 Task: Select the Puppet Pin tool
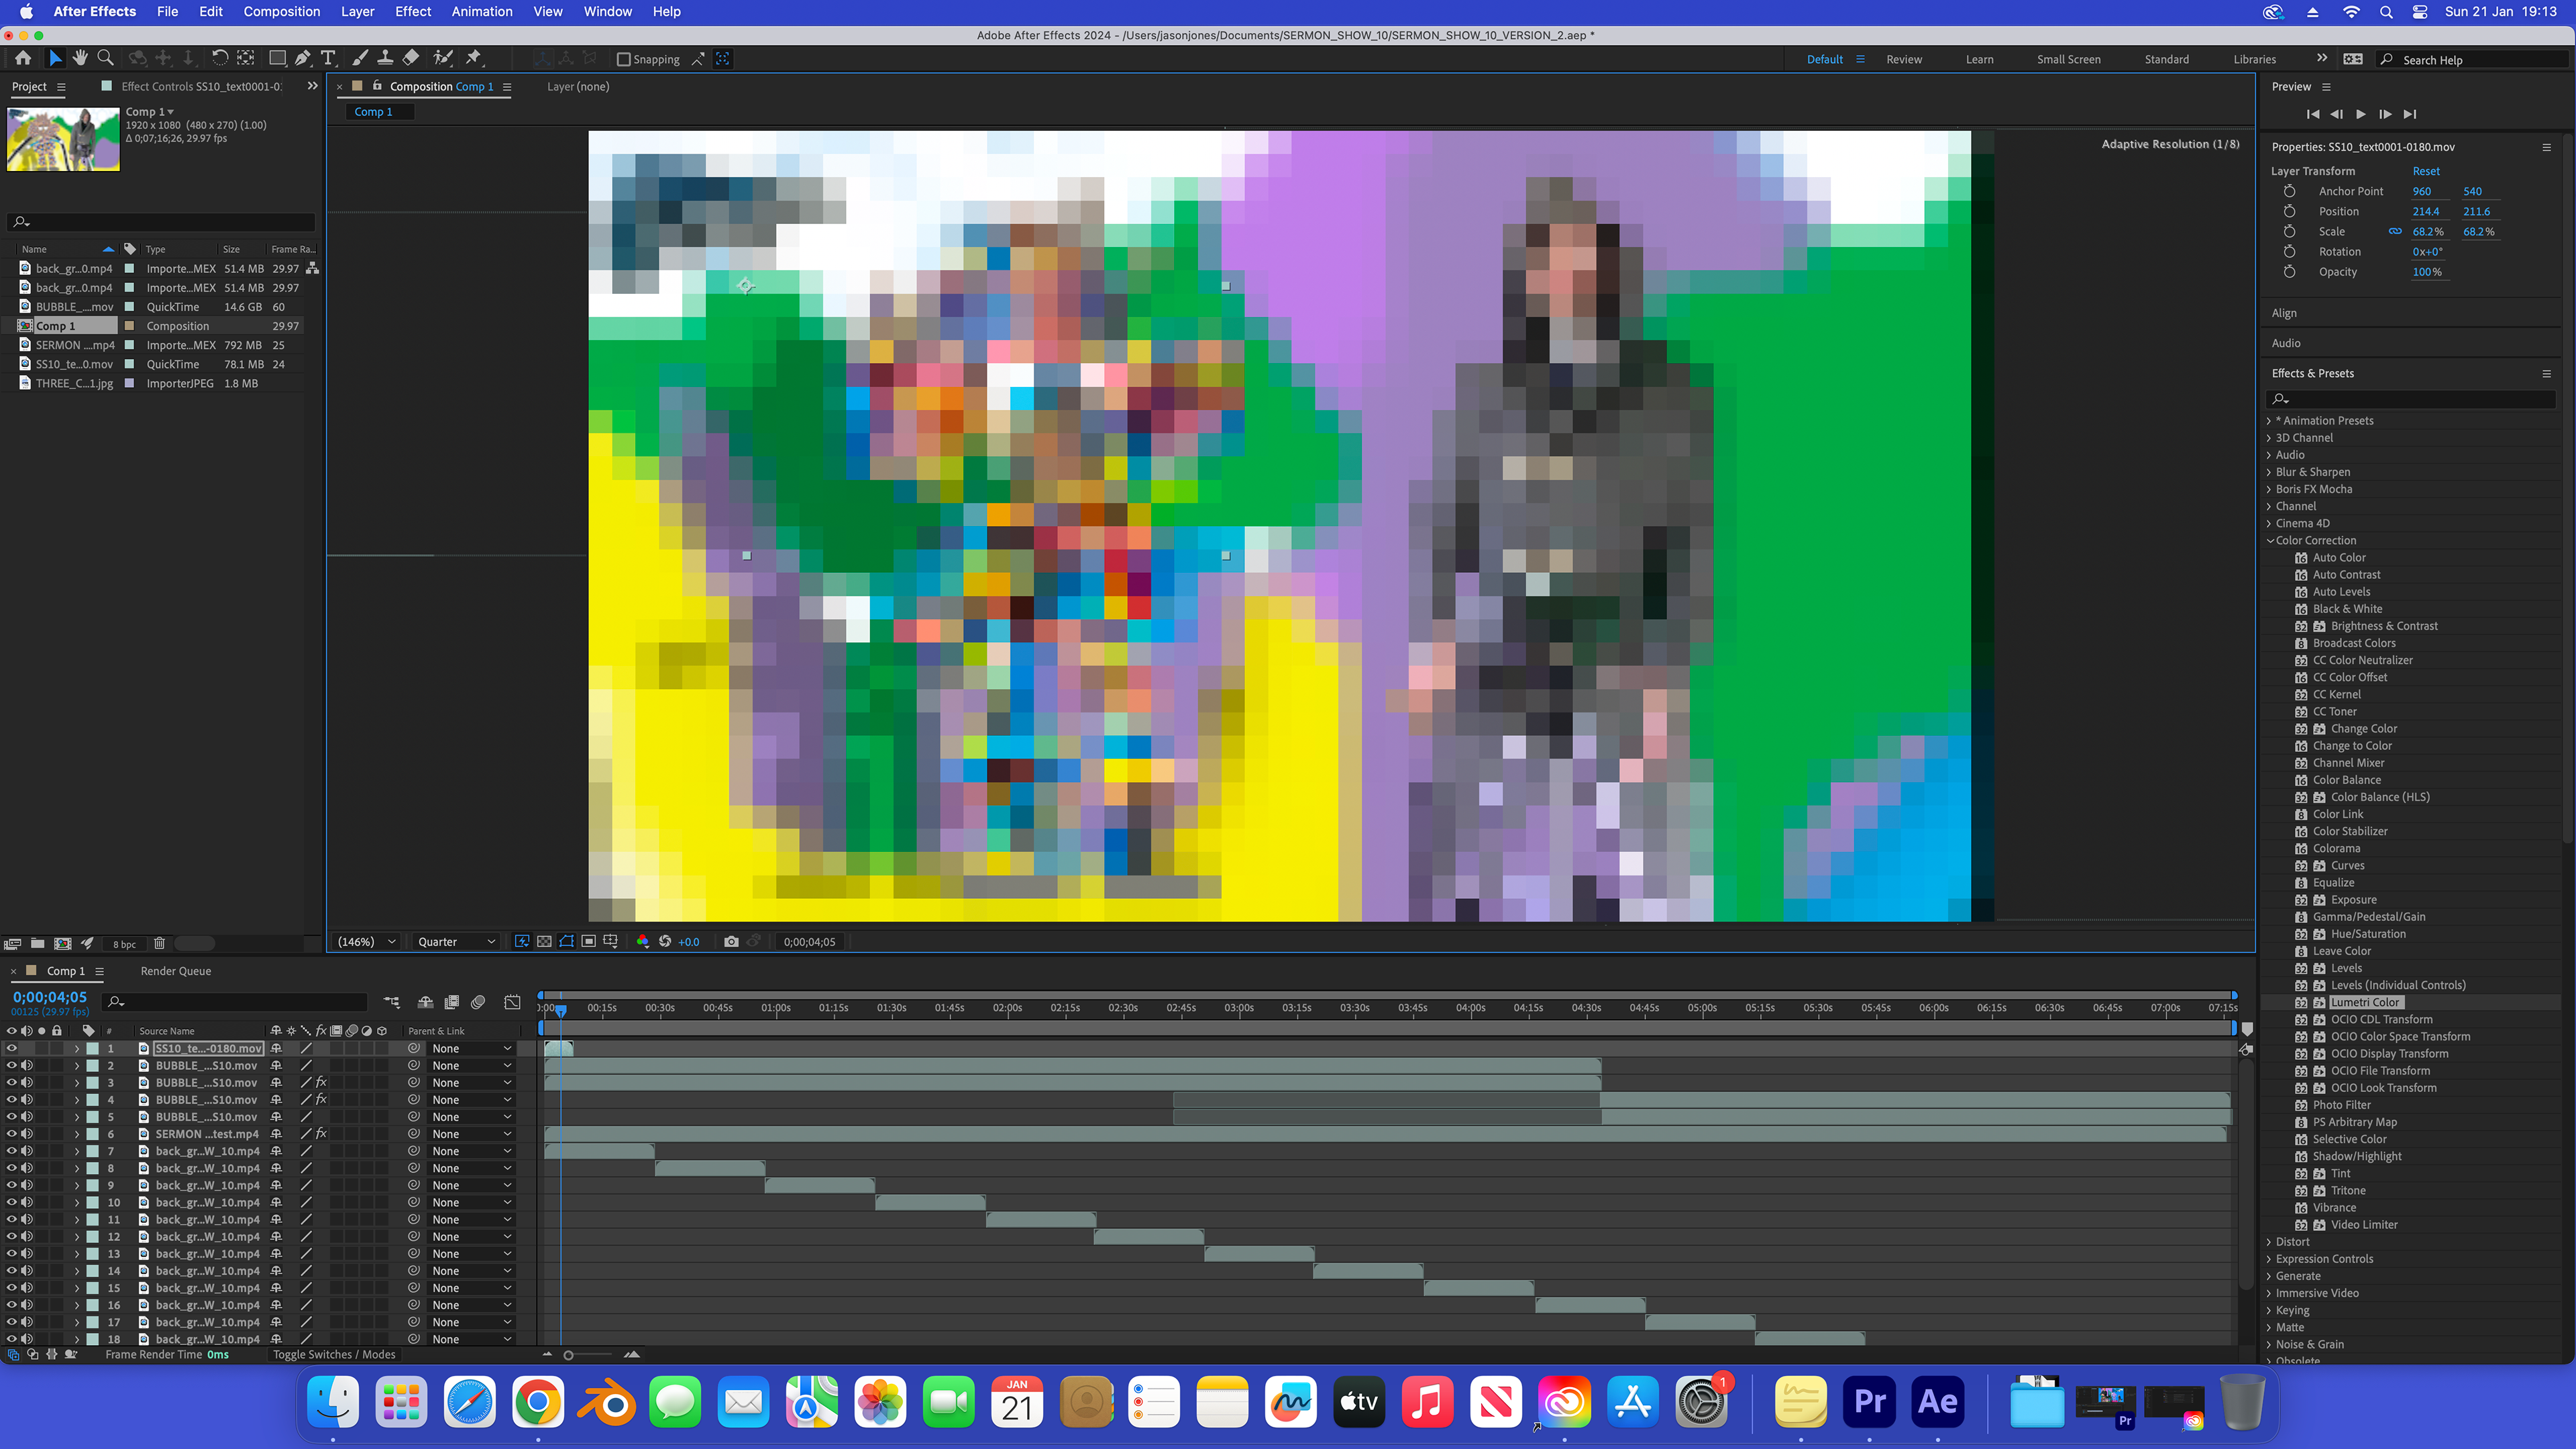[x=474, y=58]
